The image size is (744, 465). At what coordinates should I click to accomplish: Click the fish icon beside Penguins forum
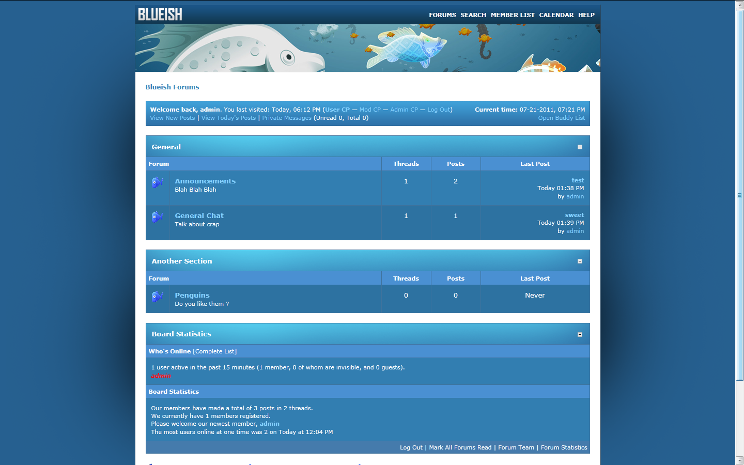coord(158,297)
